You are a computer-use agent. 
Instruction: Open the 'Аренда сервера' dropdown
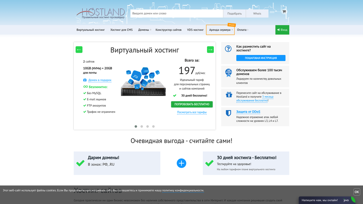coord(219,30)
